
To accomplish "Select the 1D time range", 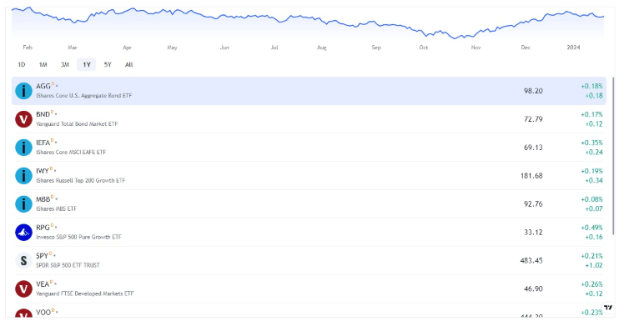I will [x=22, y=65].
